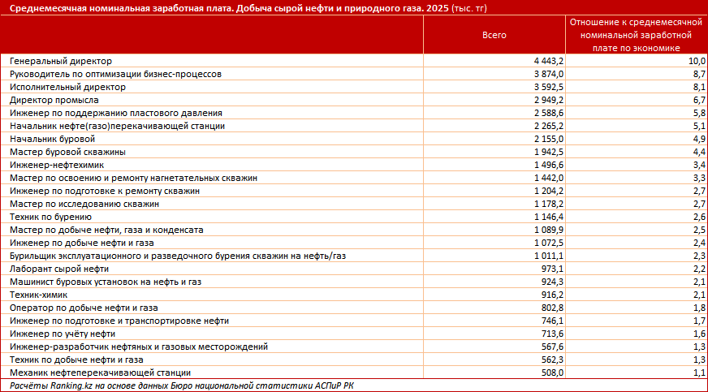Click 'Мастер по добыче нефти, газа и конденсата'
708x392 pixels.
coord(106,230)
